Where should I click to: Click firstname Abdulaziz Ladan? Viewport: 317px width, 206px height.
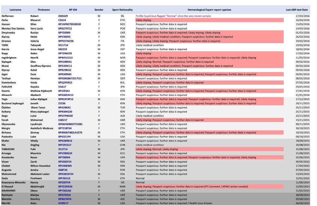tap(40, 174)
